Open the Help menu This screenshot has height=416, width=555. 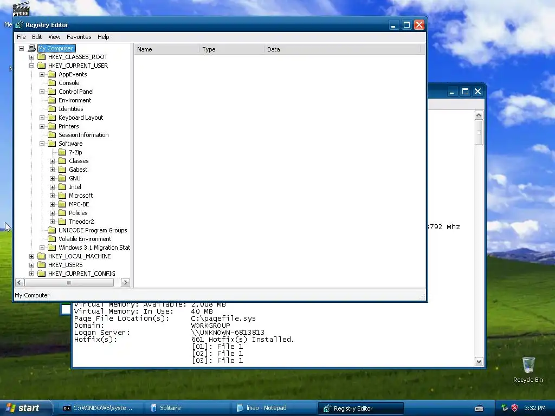(x=104, y=37)
